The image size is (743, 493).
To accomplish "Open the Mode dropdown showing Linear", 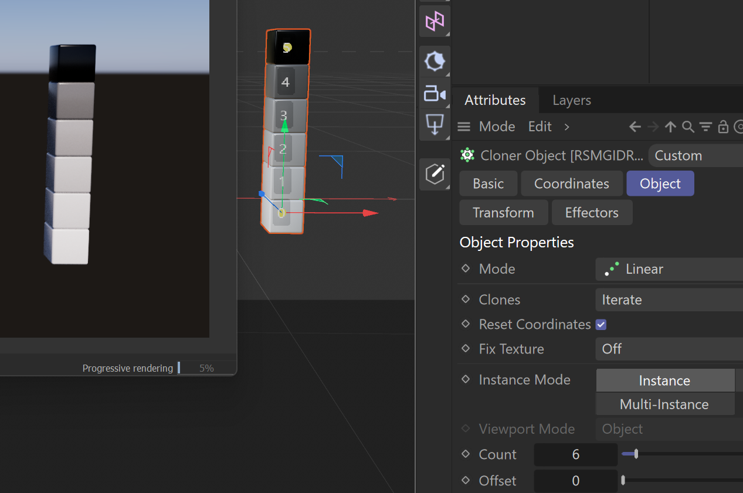I will click(x=669, y=269).
